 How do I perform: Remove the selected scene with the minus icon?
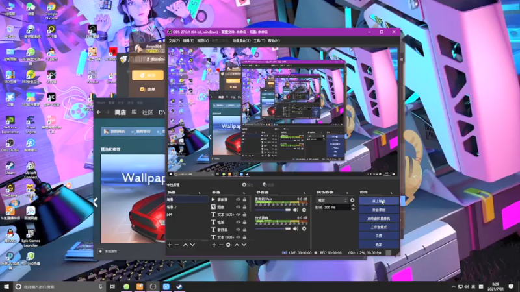pos(177,245)
